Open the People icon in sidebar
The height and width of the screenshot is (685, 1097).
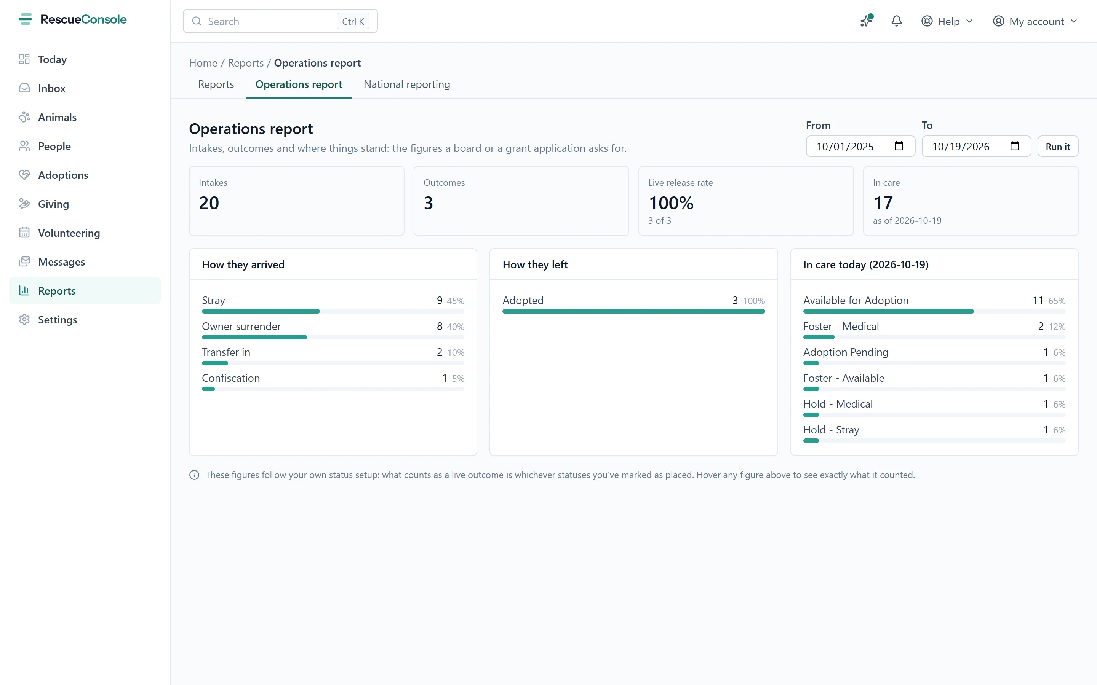24,146
